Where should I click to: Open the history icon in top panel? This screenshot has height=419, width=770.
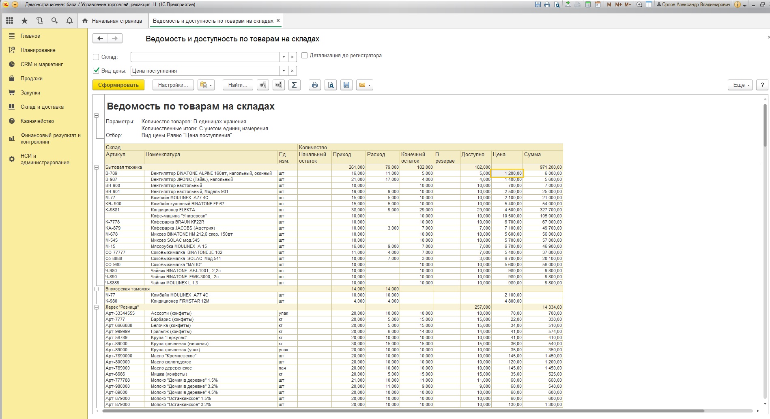click(x=39, y=21)
